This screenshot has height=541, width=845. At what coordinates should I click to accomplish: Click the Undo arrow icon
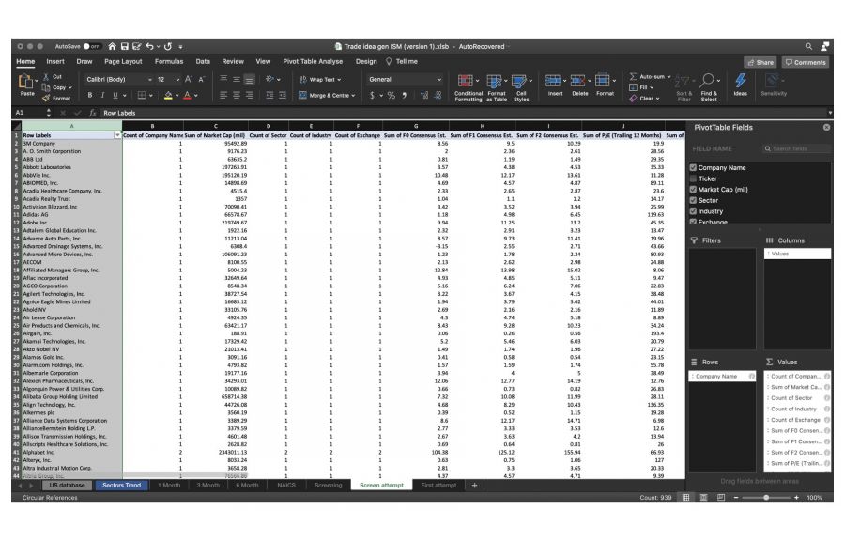click(150, 46)
